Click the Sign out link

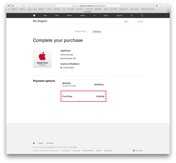pos(140,21)
